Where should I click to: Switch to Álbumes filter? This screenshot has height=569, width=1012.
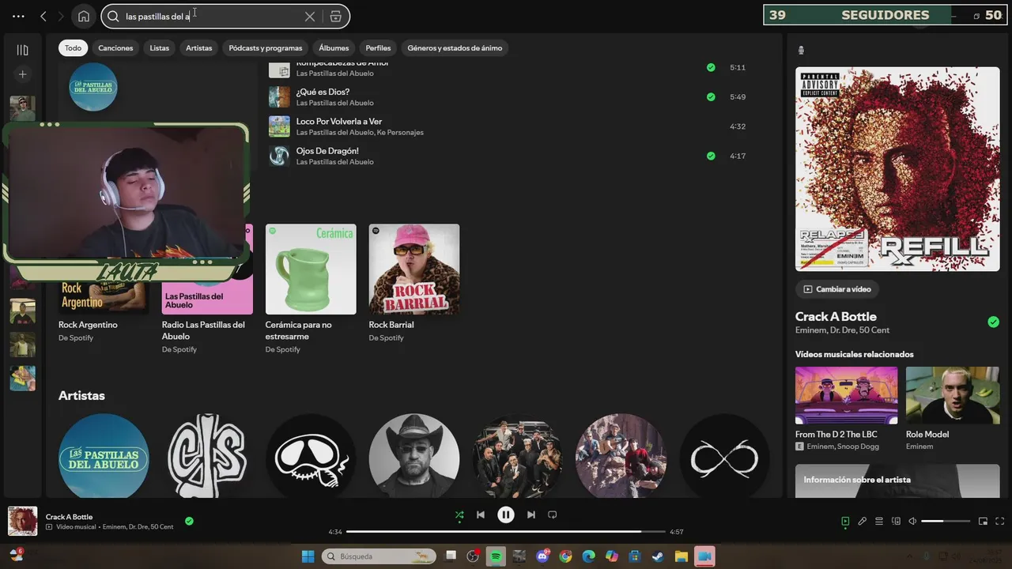coord(334,48)
